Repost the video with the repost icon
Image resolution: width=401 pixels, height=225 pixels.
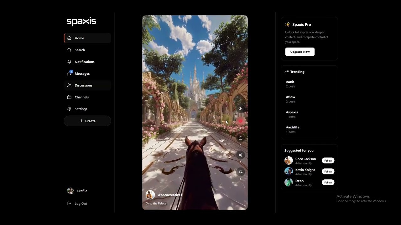point(241,172)
